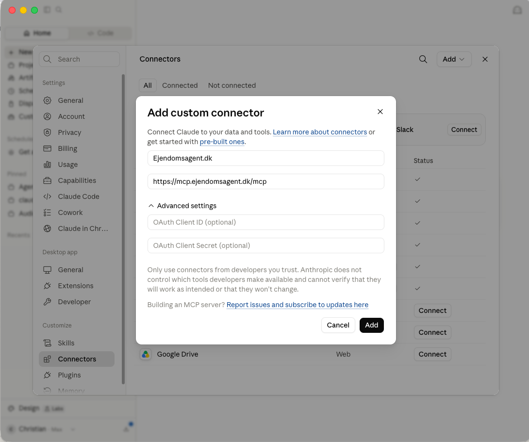This screenshot has height=442, width=529.
Task: Click the Google Drive logo icon
Action: tap(146, 354)
